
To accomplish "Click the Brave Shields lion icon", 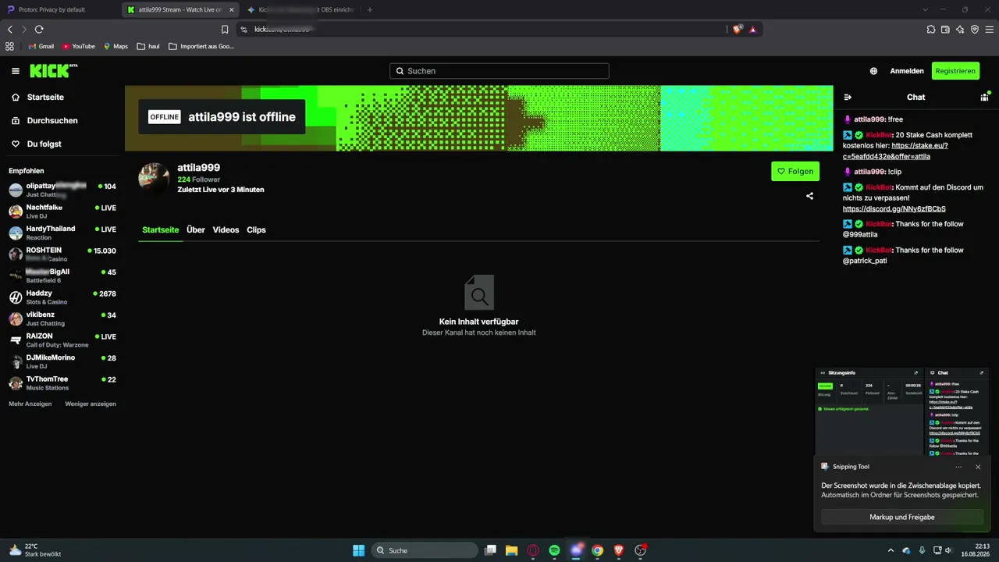I will coord(737,30).
